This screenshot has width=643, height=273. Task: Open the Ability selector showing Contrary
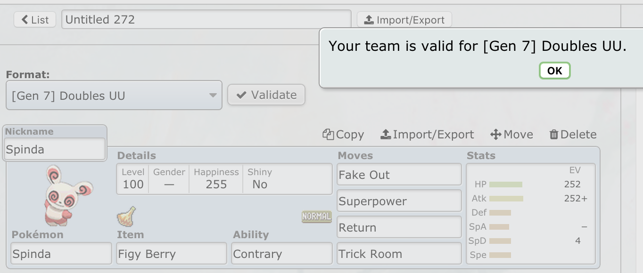coord(282,254)
